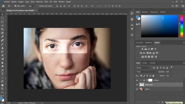
Task: Enable Mostrar contr. transf. checkbox
Action: point(38,6)
